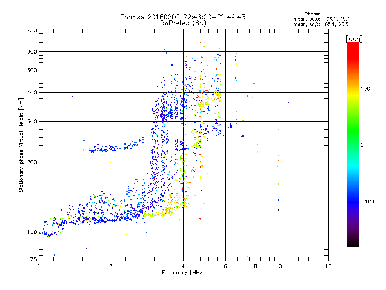
Task: Click the 'Phases' header text
Action: (312, 14)
